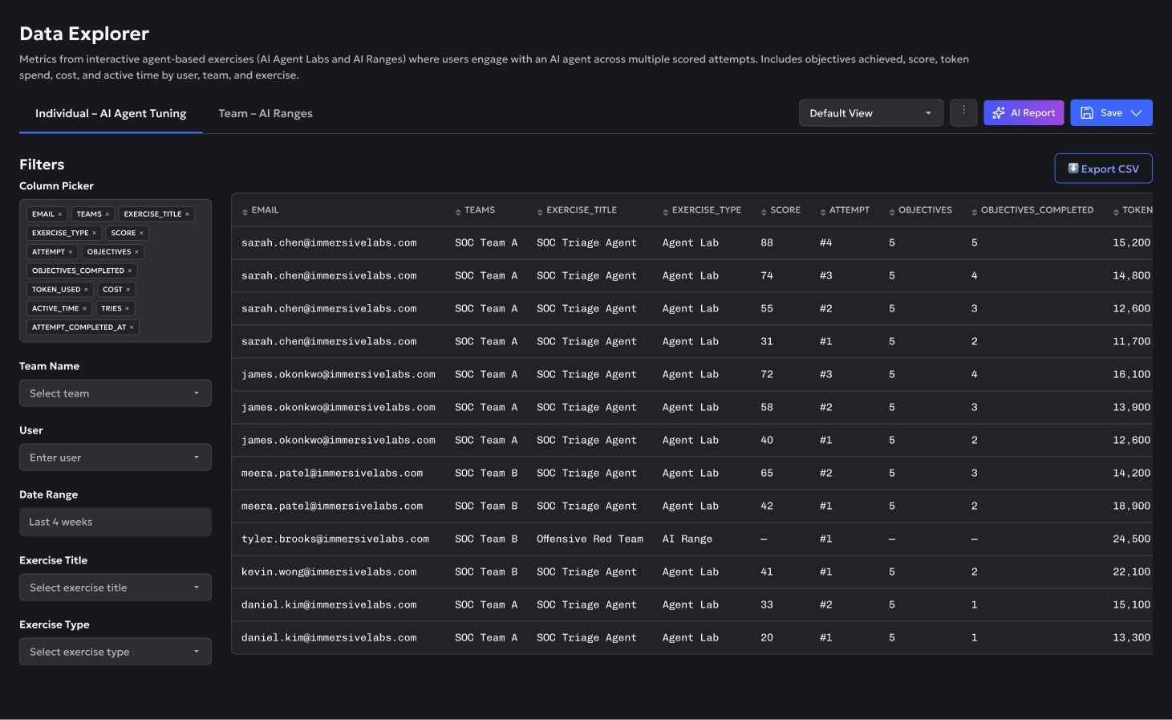The height and width of the screenshot is (720, 1172).
Task: Click daniel.kim email with score 20
Action: tap(329, 638)
